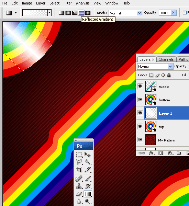
Task: Open the tool preset picker arrow
Action: coord(16,13)
